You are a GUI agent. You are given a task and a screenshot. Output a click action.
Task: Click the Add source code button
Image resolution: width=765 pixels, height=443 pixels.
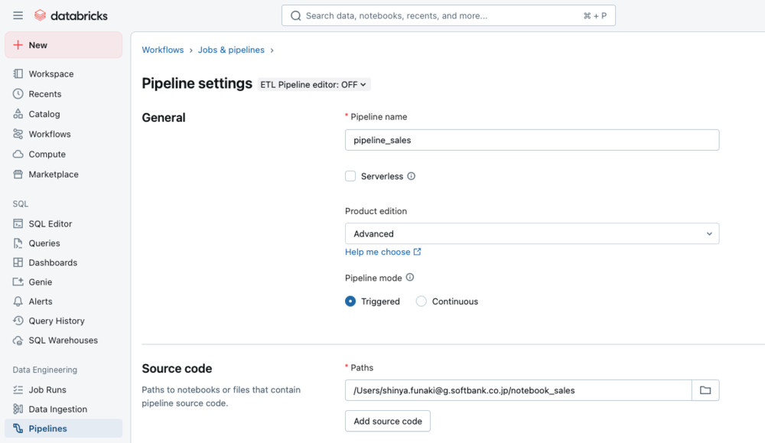tap(387, 421)
